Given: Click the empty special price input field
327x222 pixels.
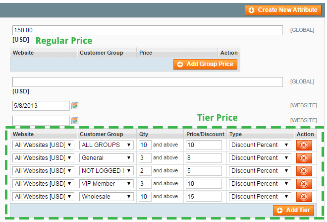Looking at the screenshot, I should (147, 82).
